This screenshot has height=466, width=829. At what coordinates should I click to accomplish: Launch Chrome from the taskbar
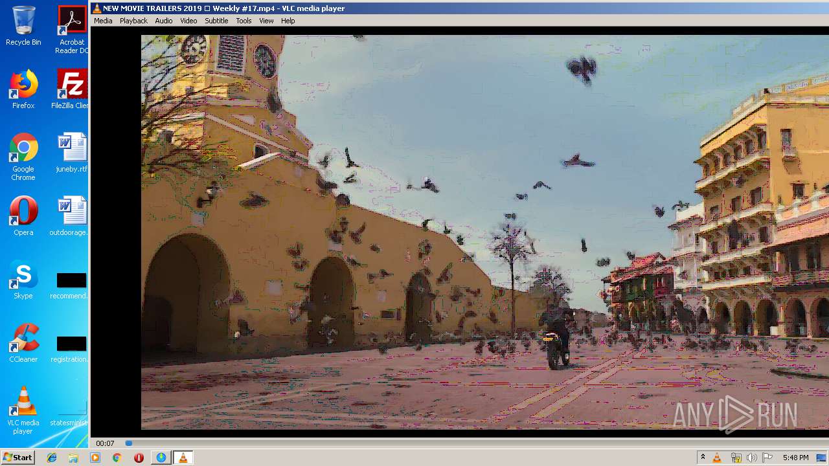click(117, 458)
